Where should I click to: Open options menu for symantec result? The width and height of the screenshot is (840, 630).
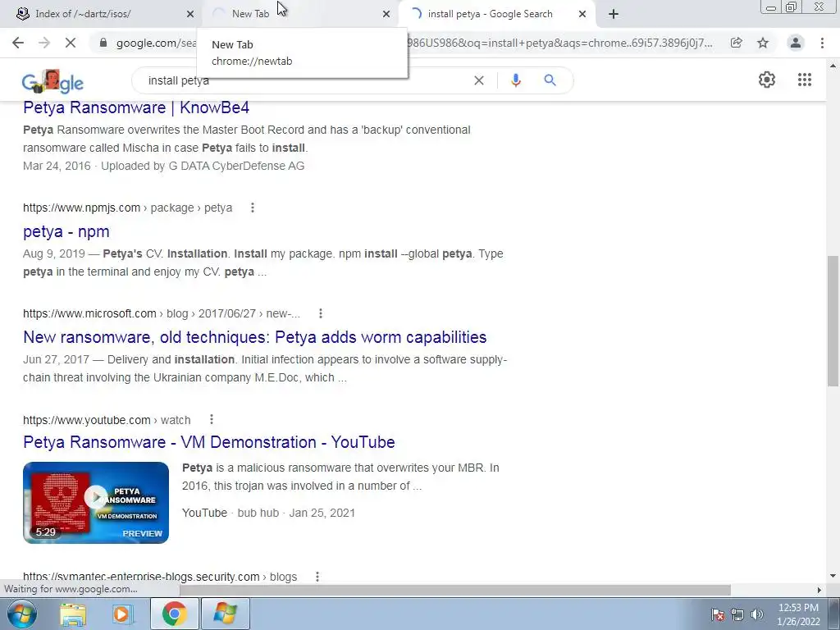tap(317, 577)
